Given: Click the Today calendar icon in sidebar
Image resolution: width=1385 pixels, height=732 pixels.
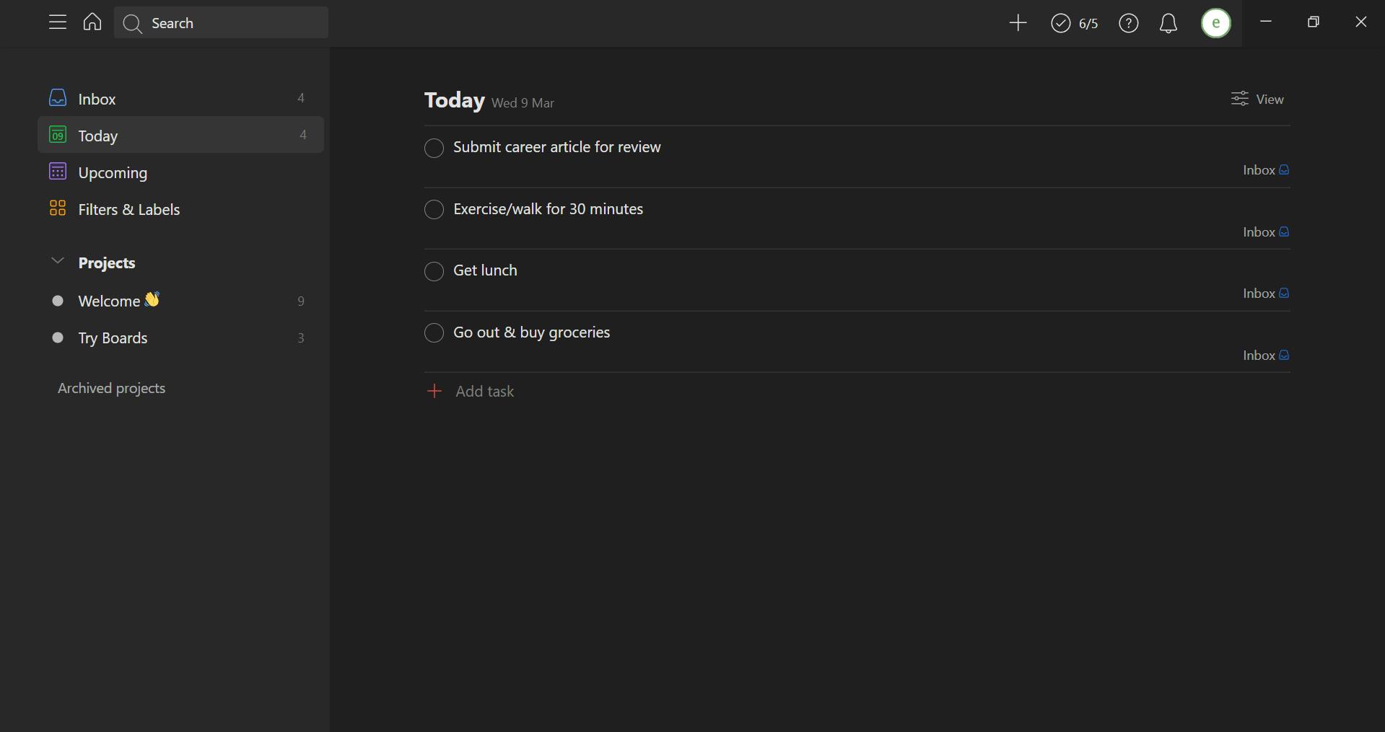Looking at the screenshot, I should coord(58,134).
